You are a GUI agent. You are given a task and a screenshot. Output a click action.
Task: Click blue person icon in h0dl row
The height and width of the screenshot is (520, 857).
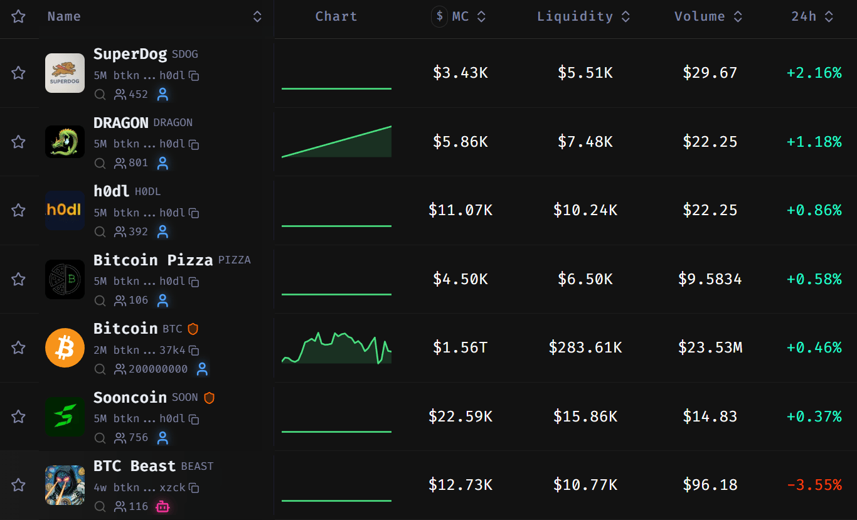point(163,232)
